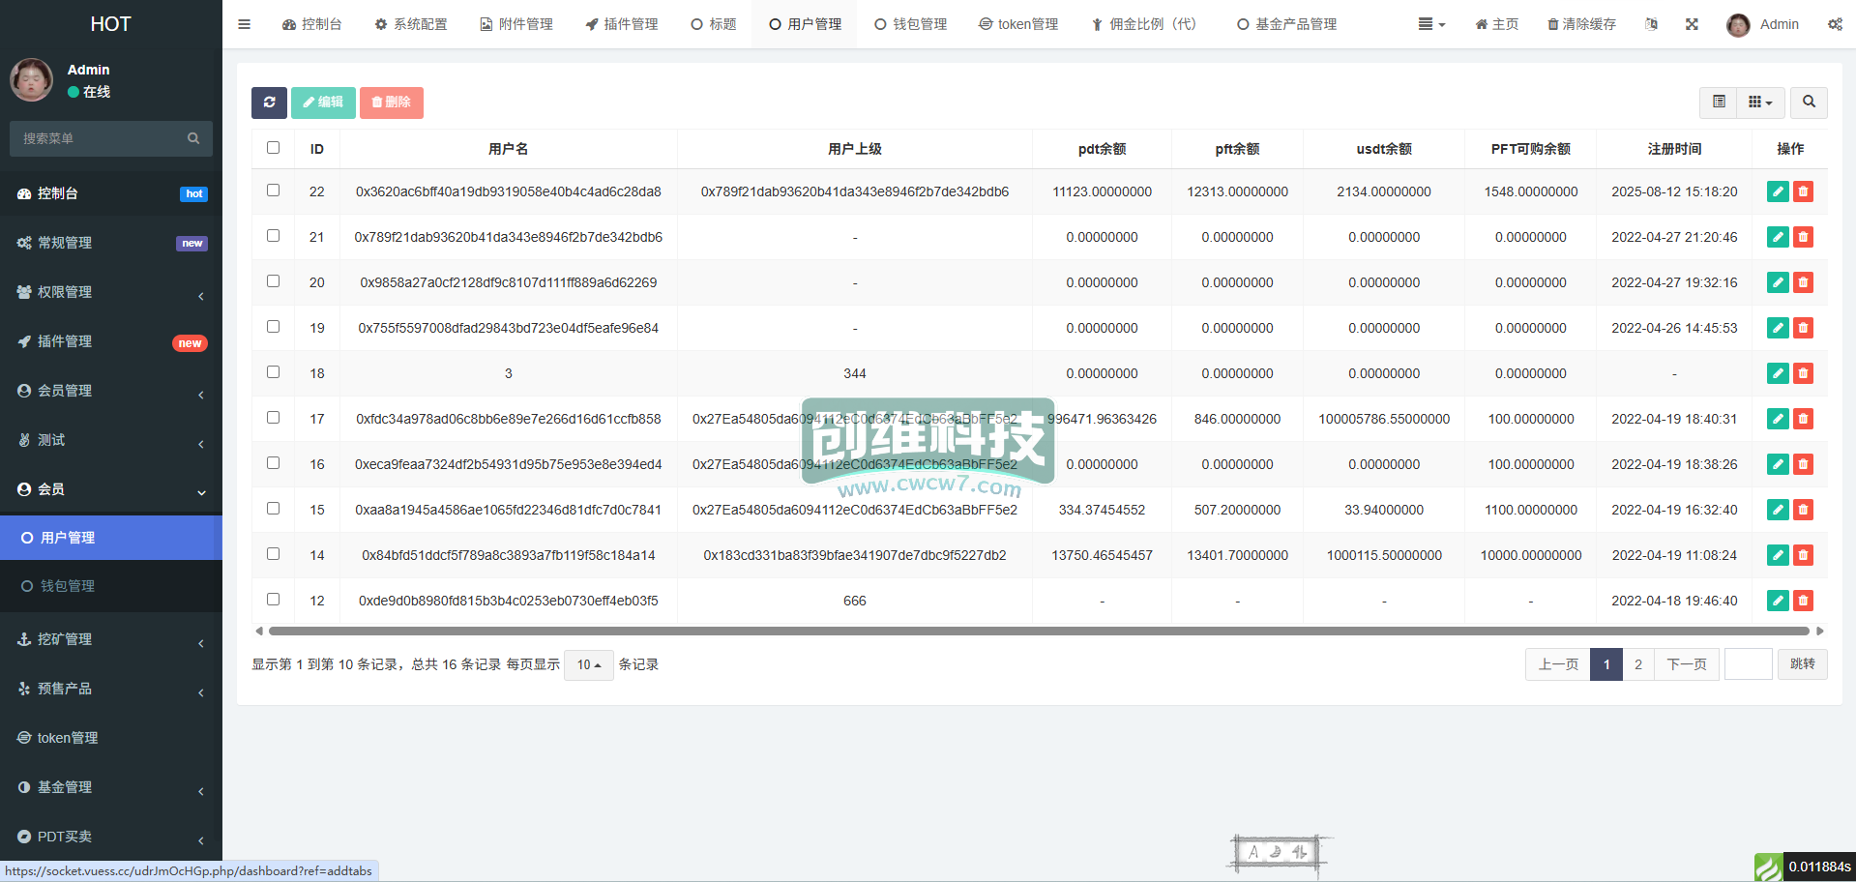Delete row ID 12 with red trash icon
Image resolution: width=1856 pixels, height=882 pixels.
pyautogui.click(x=1803, y=601)
